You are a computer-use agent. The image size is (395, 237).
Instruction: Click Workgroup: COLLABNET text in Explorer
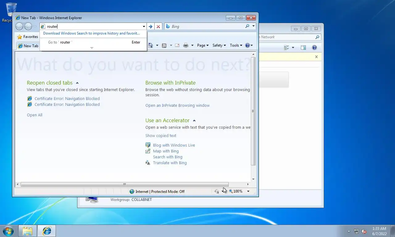point(131,200)
